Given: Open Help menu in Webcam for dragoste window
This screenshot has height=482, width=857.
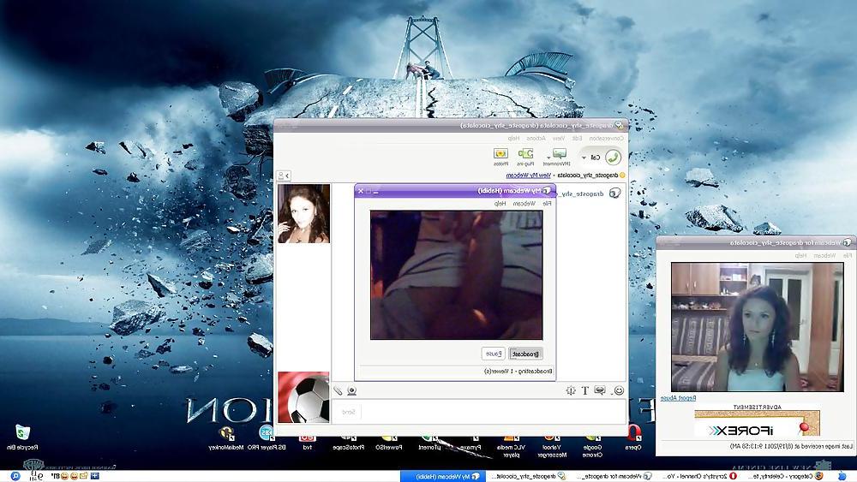Looking at the screenshot, I should pos(800,255).
